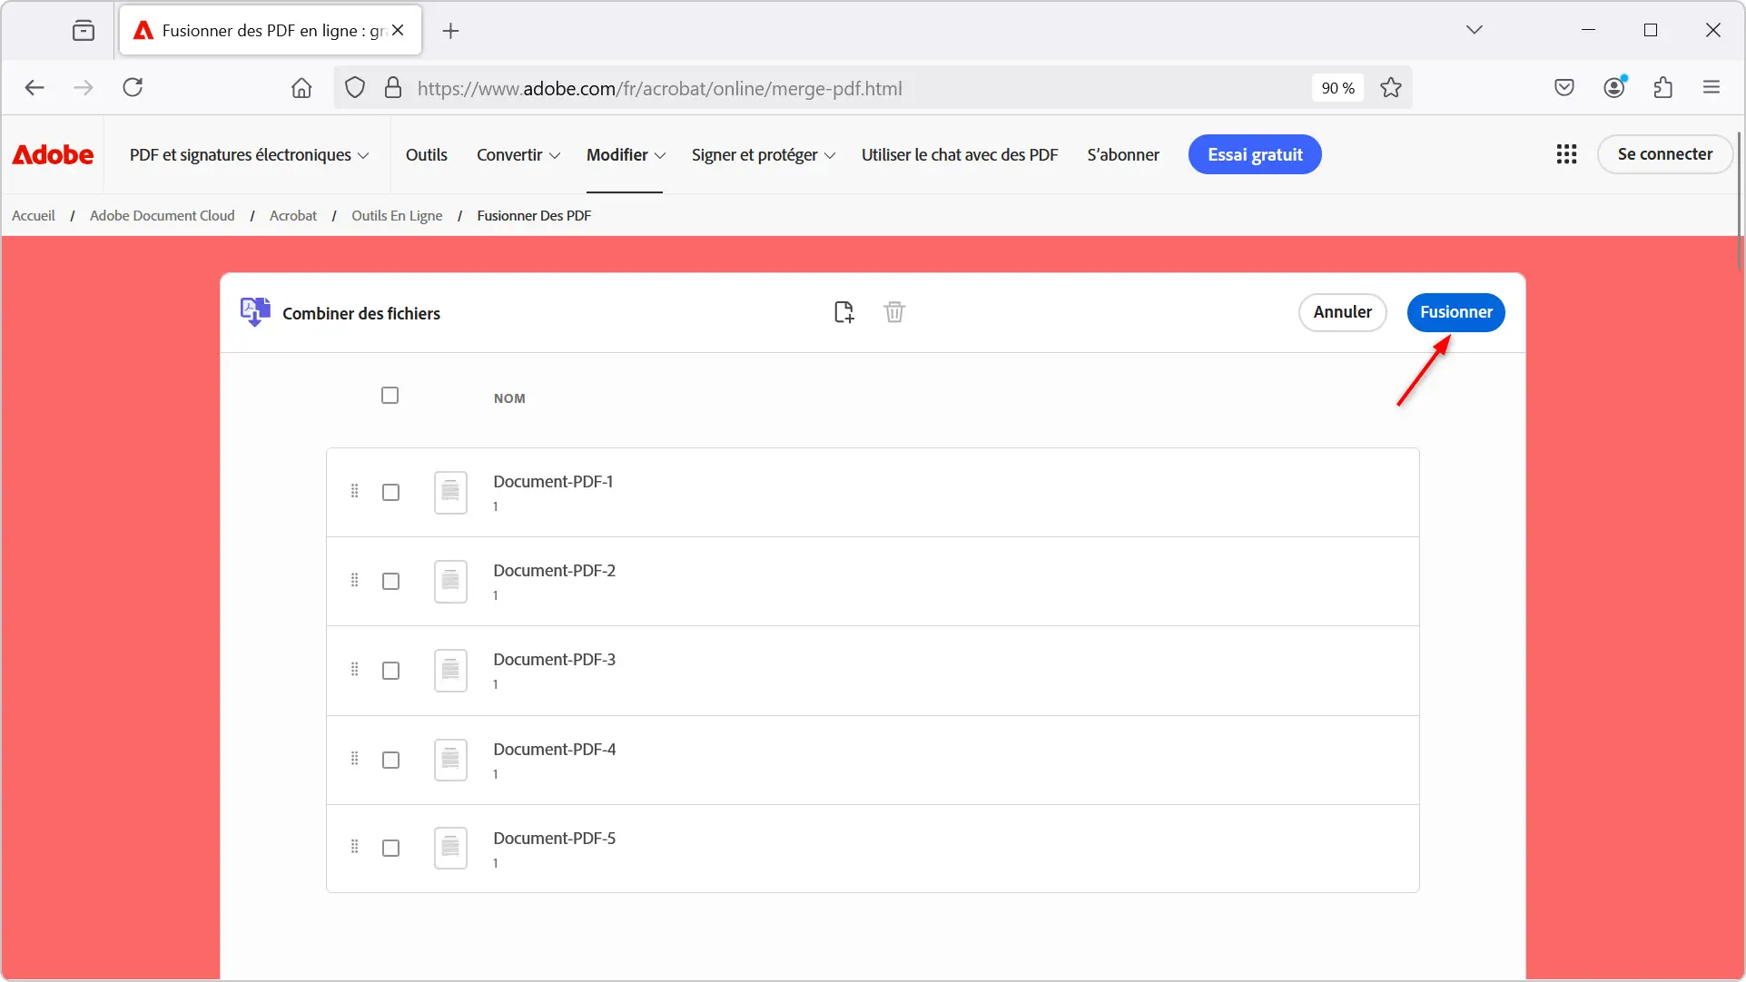The image size is (1746, 982).
Task: Click the drag handle for Document-PDF-4
Action: click(x=355, y=758)
